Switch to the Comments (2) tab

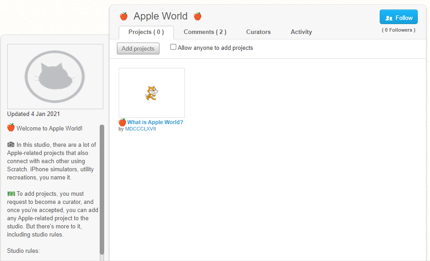(205, 32)
